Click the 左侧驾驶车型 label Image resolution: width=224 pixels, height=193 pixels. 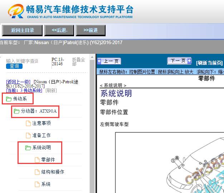114,124
